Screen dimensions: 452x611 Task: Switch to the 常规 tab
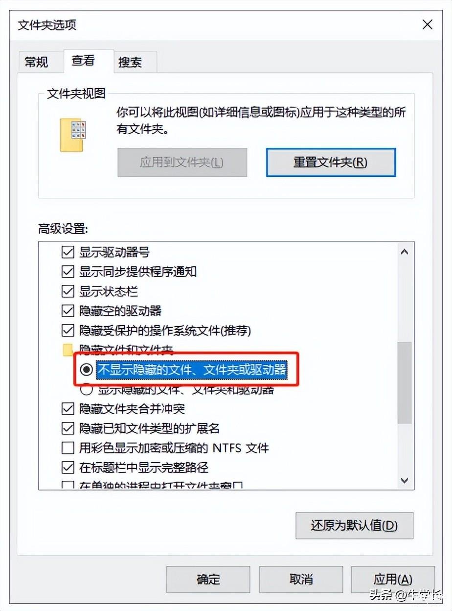36,62
